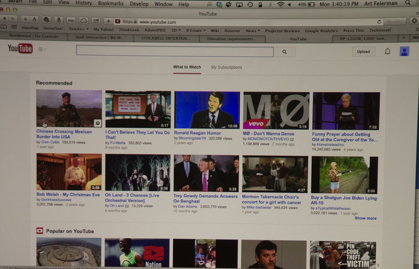The image size is (419, 269).
Task: Expand the News bookmarks folder
Action: (x=253, y=31)
